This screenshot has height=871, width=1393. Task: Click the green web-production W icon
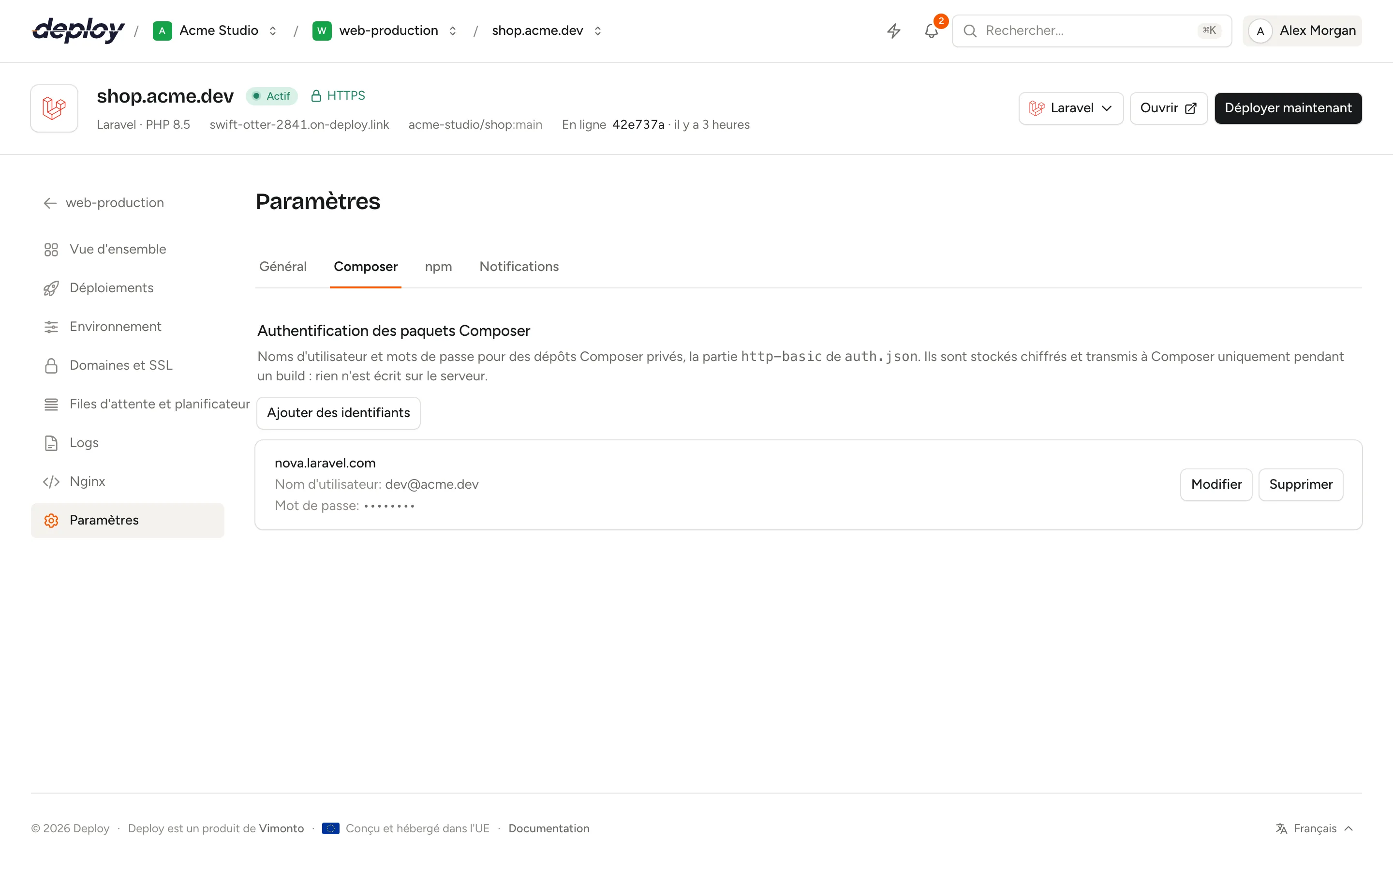coord(322,30)
